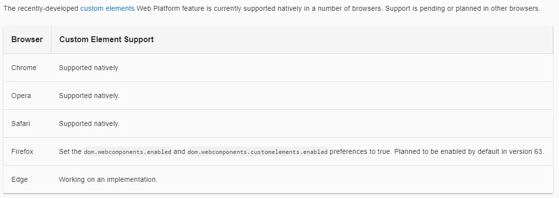Select the Chrome browser cell
Viewport: 559px width, 198px height.
coord(24,68)
